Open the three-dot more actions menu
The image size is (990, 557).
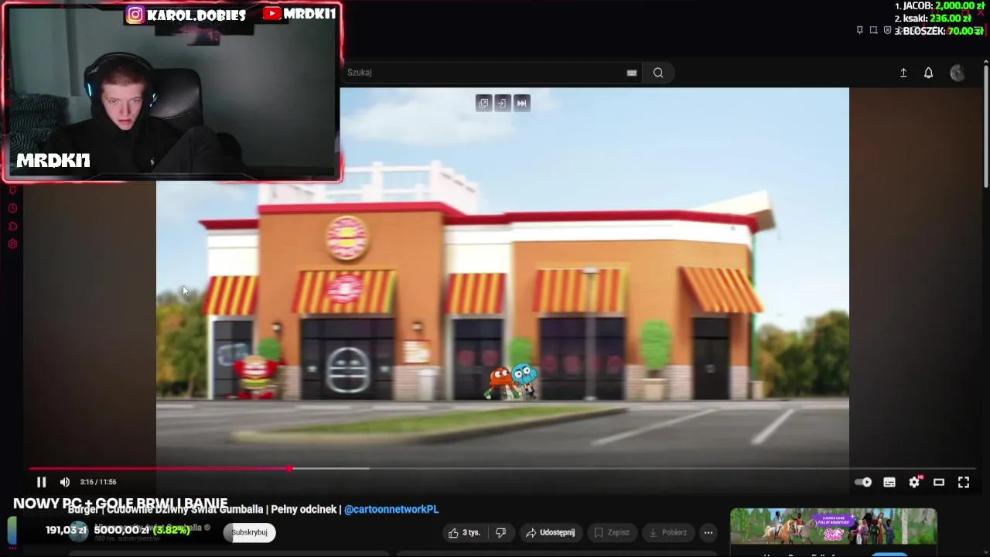708,532
